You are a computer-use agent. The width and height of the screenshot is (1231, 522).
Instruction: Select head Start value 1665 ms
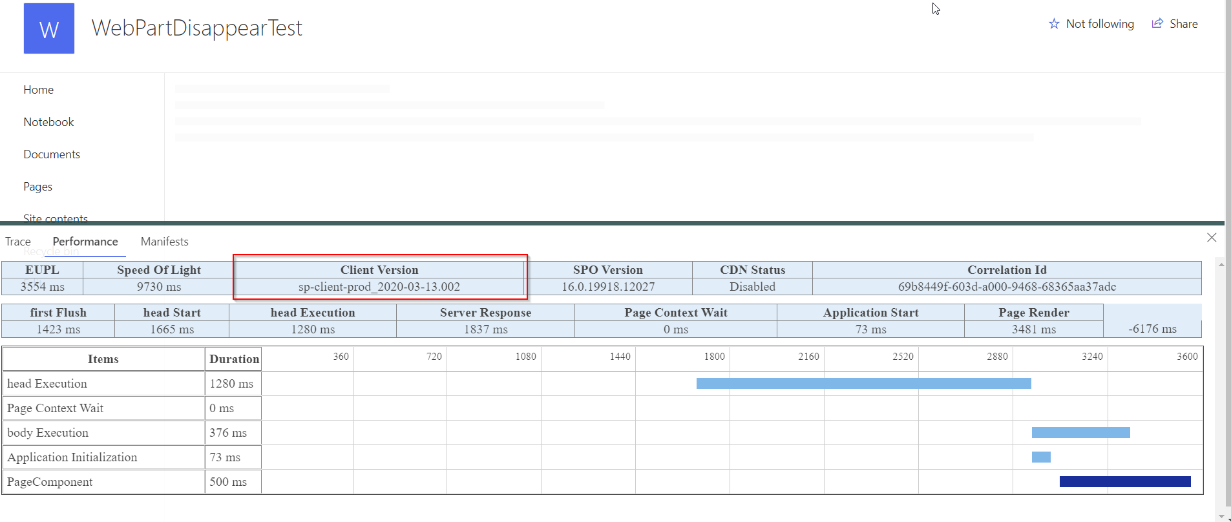coord(172,329)
